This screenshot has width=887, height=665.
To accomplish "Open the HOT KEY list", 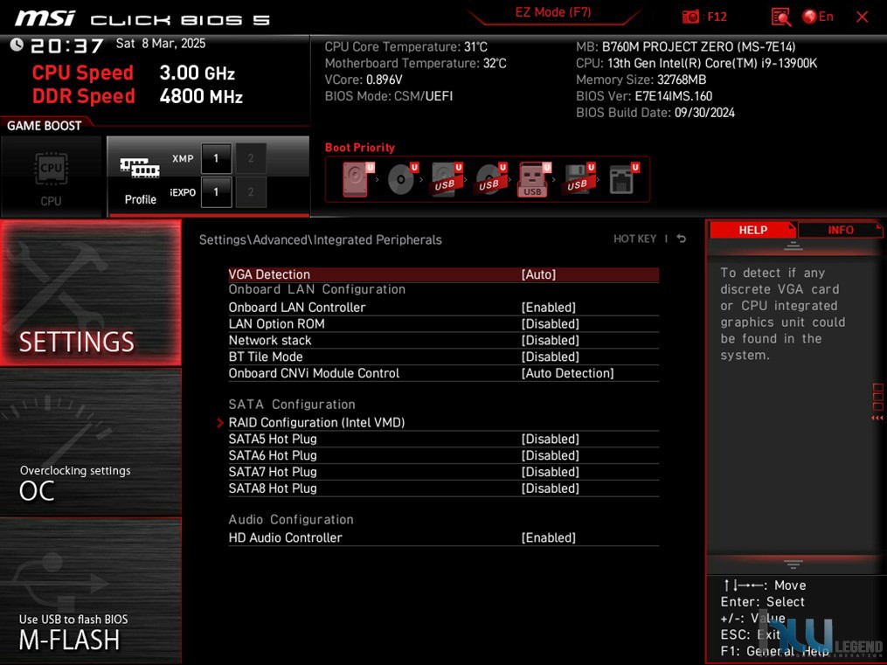I will [634, 239].
